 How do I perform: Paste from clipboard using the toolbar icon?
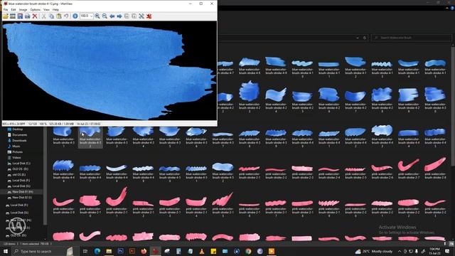pyautogui.click(x=59, y=16)
